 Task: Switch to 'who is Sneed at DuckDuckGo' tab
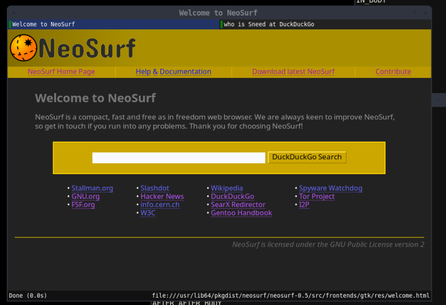point(325,24)
